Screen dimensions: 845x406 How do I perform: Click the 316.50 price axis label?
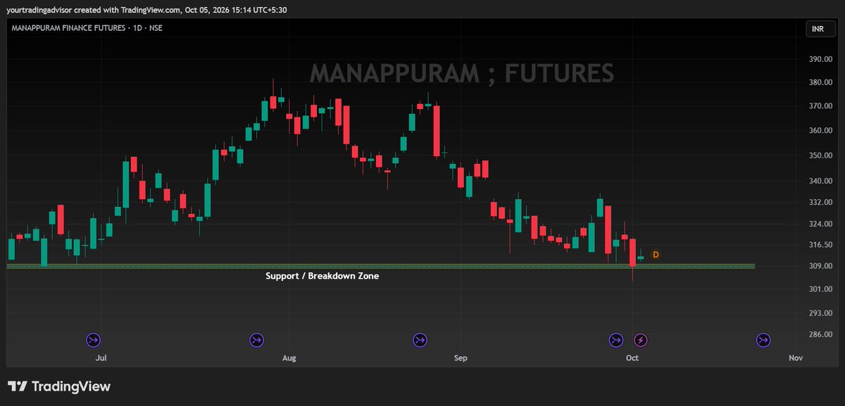pyautogui.click(x=821, y=245)
